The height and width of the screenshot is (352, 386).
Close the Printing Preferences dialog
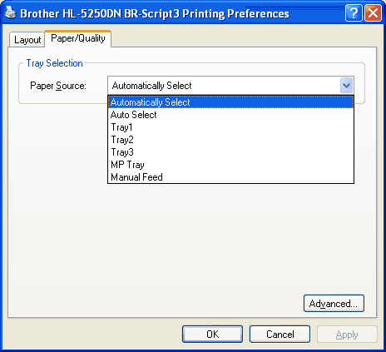click(x=373, y=12)
